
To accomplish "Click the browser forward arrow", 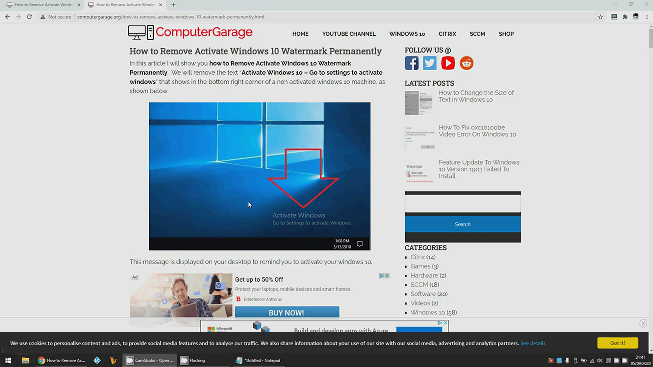I will click(18, 17).
